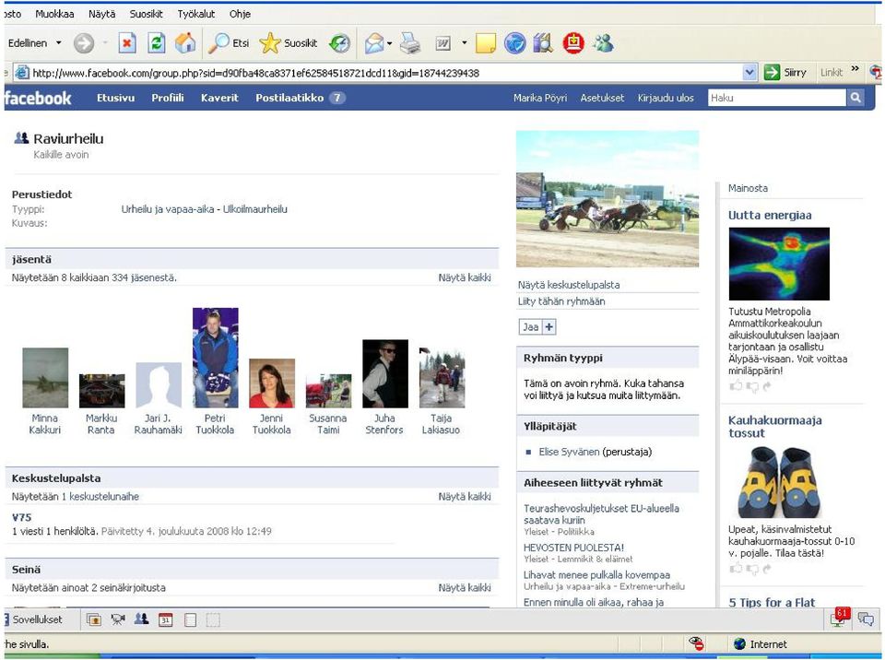Open Juha Stenfors's member photo

point(385,373)
